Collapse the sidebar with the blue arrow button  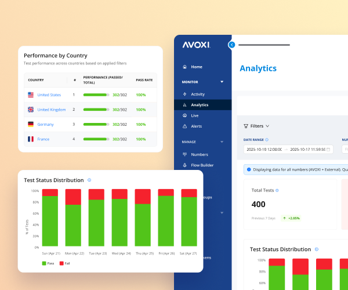point(231,45)
